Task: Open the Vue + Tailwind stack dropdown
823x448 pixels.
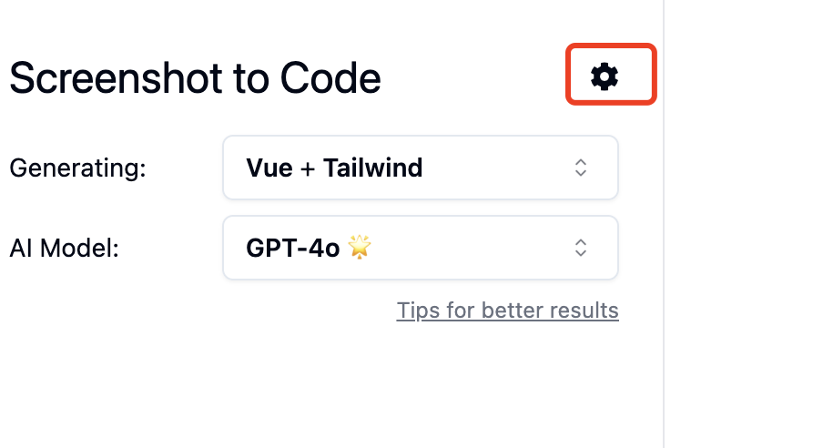Action: [421, 168]
